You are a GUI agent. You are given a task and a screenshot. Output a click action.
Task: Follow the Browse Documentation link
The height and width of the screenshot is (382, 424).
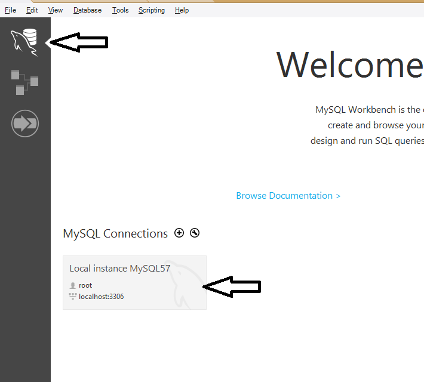click(x=288, y=196)
